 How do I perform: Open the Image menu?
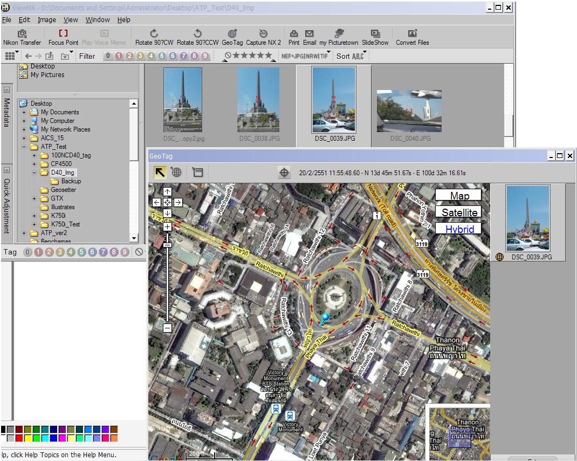pyautogui.click(x=47, y=20)
